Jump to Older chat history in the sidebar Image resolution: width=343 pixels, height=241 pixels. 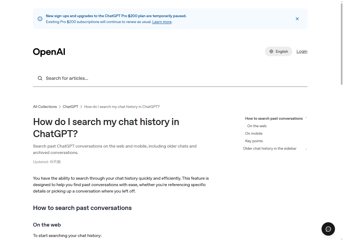coord(270,148)
